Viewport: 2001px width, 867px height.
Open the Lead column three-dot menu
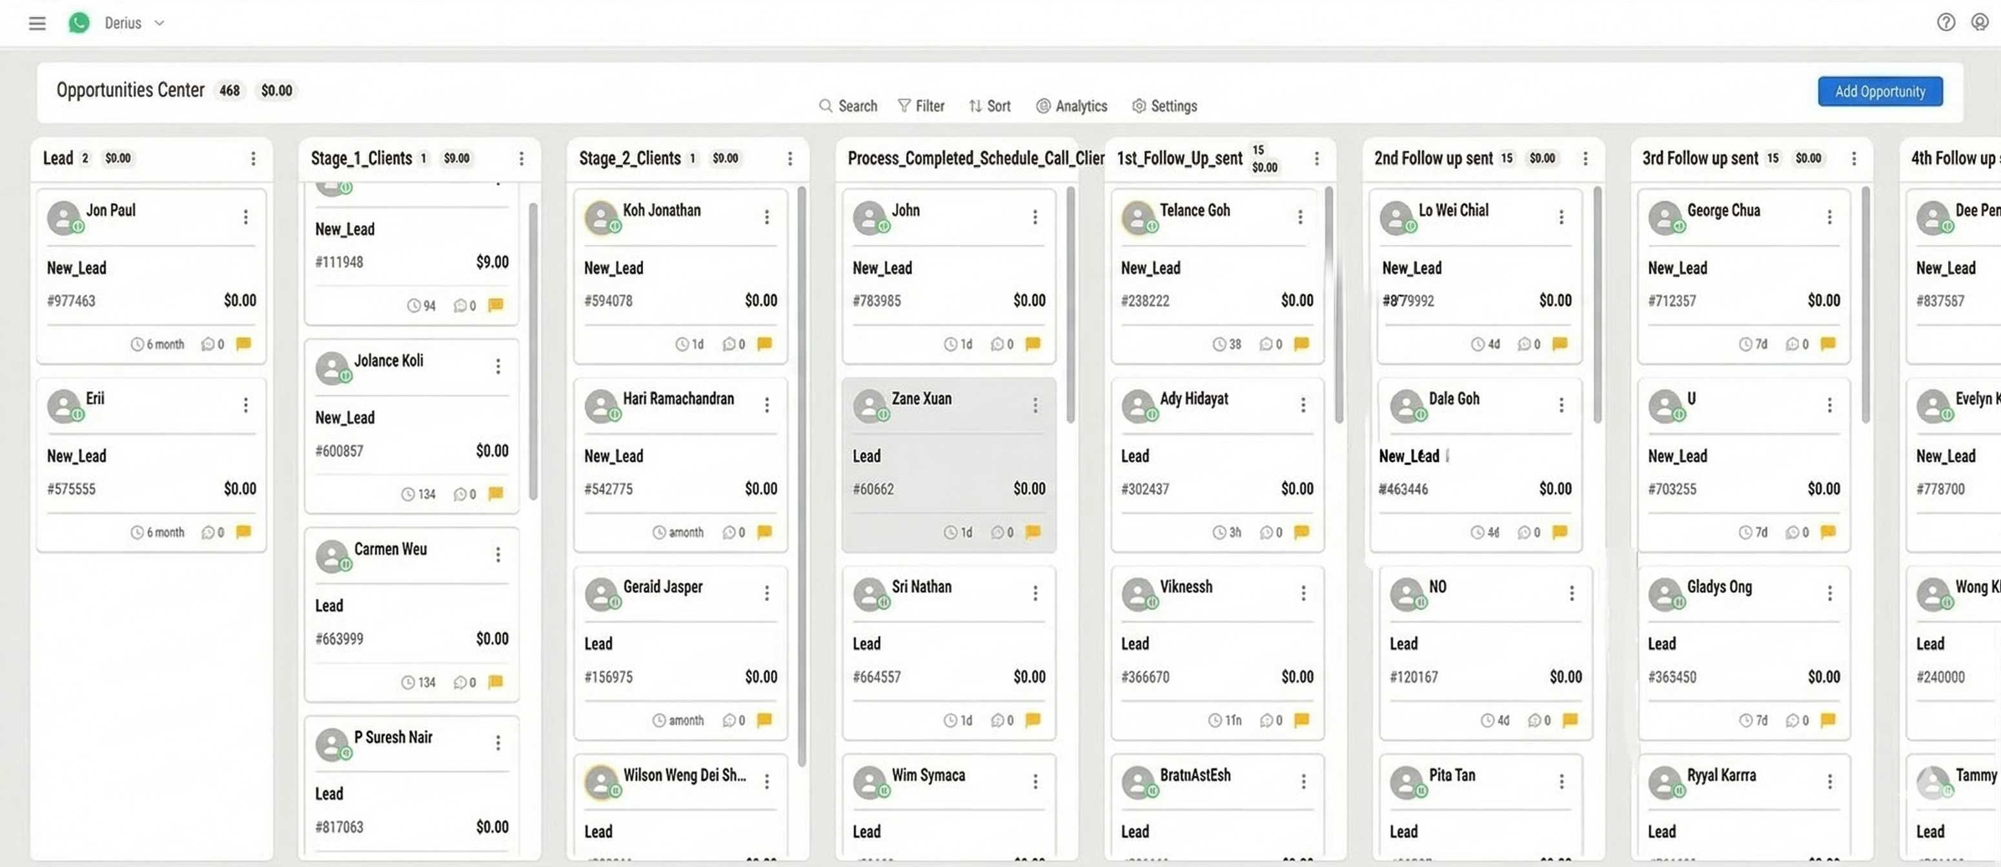pos(253,158)
